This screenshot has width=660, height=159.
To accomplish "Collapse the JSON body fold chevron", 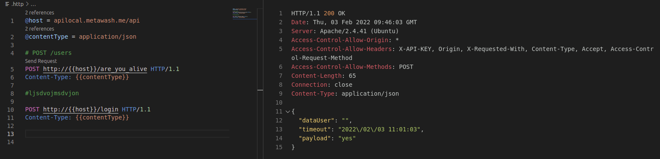I will pos(288,111).
